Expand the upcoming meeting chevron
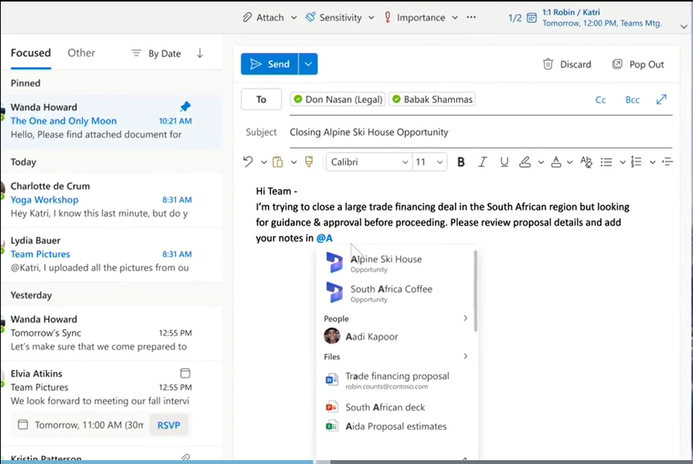This screenshot has width=693, height=464. point(683,27)
